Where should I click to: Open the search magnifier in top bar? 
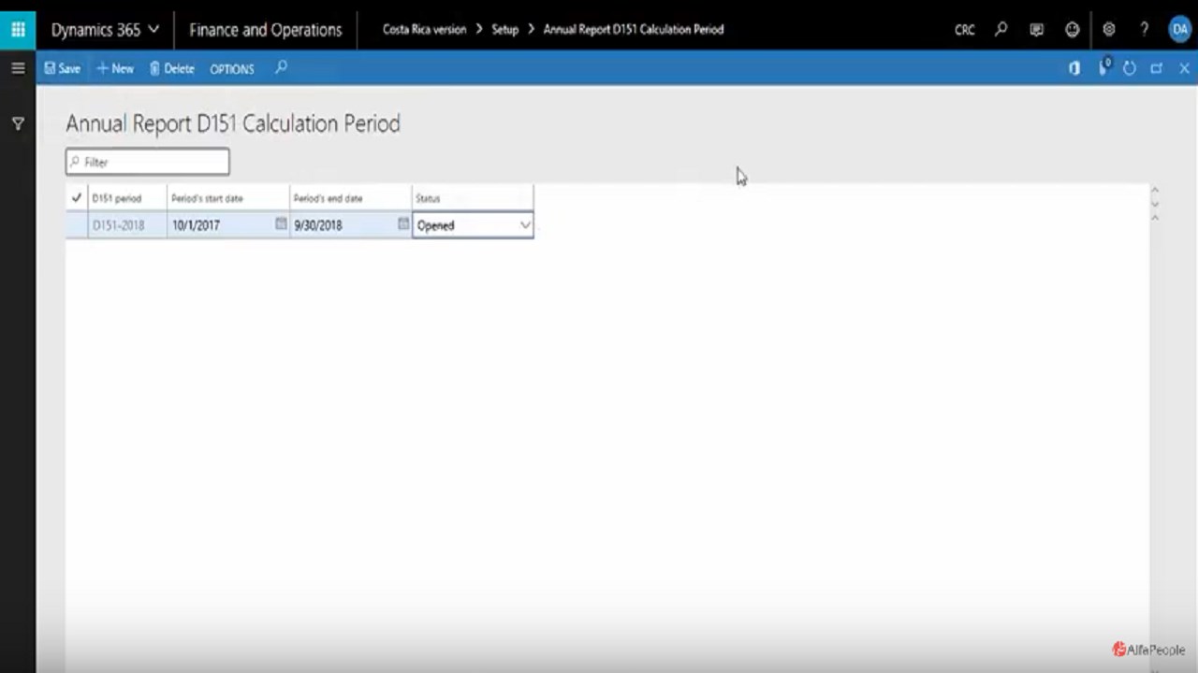(1001, 29)
